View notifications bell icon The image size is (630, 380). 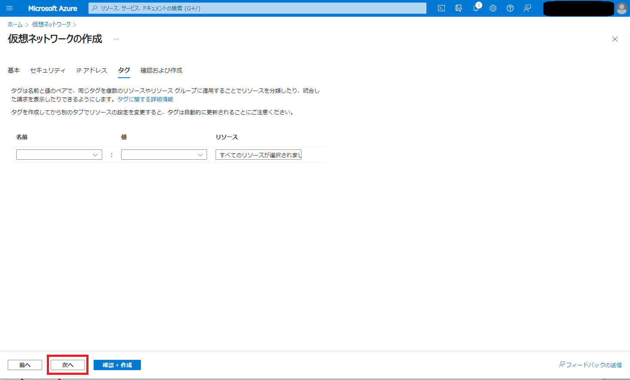[476, 8]
